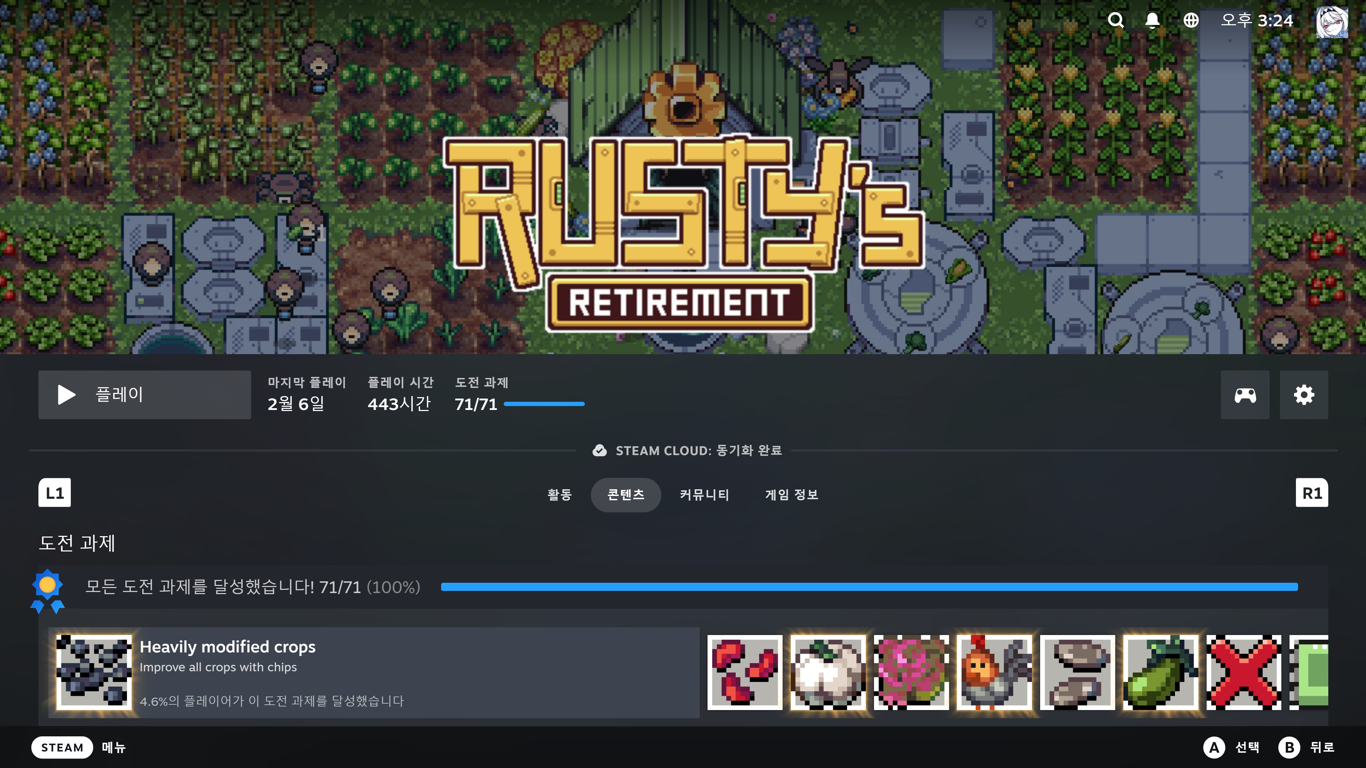
Task: Select the Heavily modified crops achievement icon
Action: pyautogui.click(x=94, y=672)
